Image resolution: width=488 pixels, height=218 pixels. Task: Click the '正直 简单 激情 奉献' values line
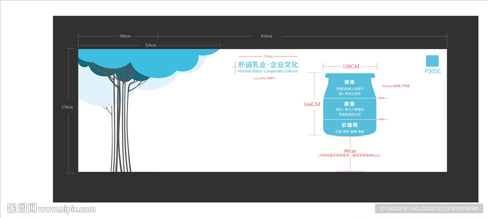(349, 132)
